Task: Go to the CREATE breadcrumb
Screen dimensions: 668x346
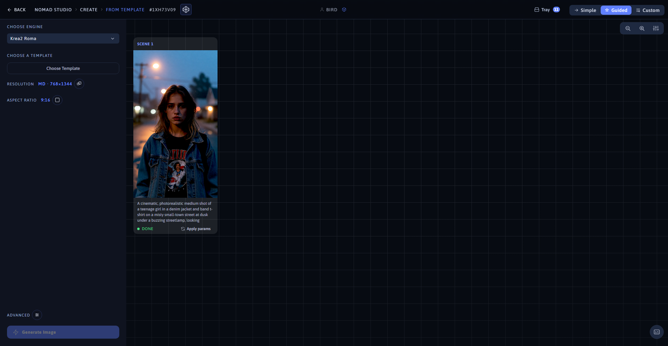Action: [89, 10]
